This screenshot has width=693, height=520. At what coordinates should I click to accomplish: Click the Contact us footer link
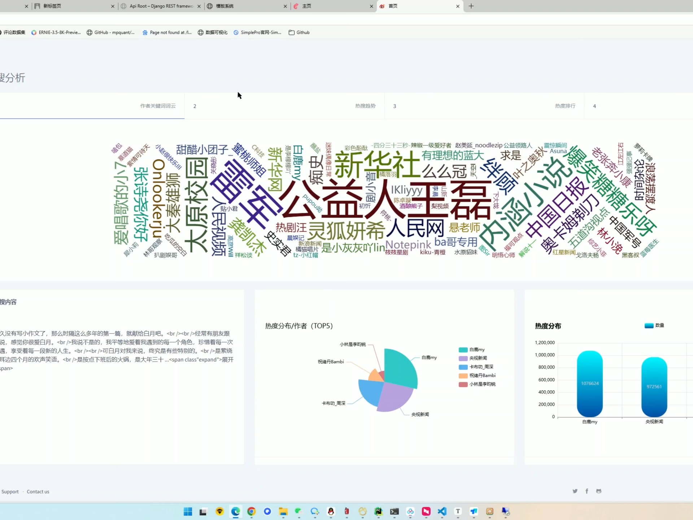click(x=38, y=491)
